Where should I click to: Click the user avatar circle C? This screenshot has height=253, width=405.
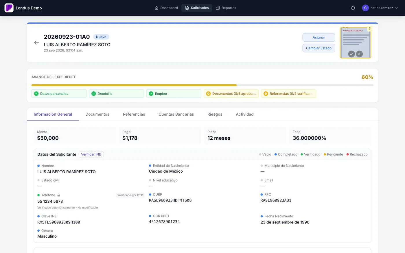click(365, 8)
